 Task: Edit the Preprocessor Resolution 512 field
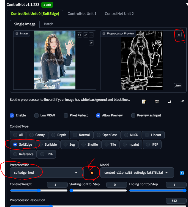click(176, 201)
